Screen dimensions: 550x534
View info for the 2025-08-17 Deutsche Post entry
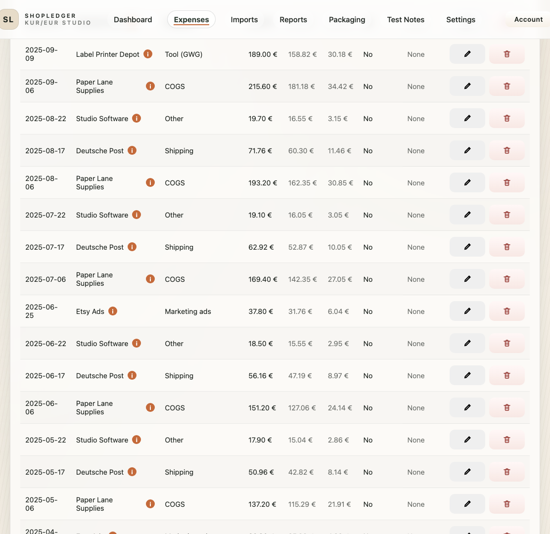(x=132, y=150)
